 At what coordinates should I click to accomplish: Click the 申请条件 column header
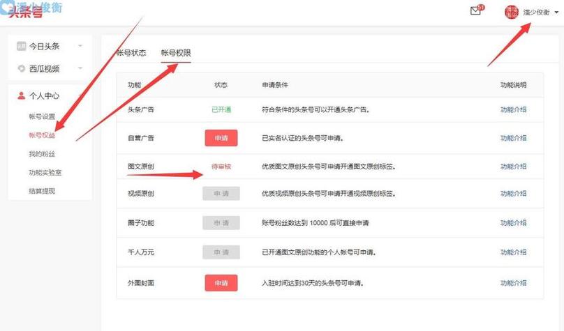click(x=275, y=85)
